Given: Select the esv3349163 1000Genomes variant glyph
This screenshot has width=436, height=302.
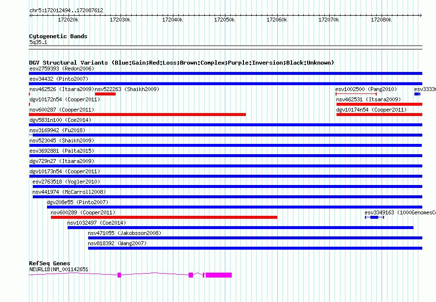Looking at the screenshot, I should [x=374, y=217].
